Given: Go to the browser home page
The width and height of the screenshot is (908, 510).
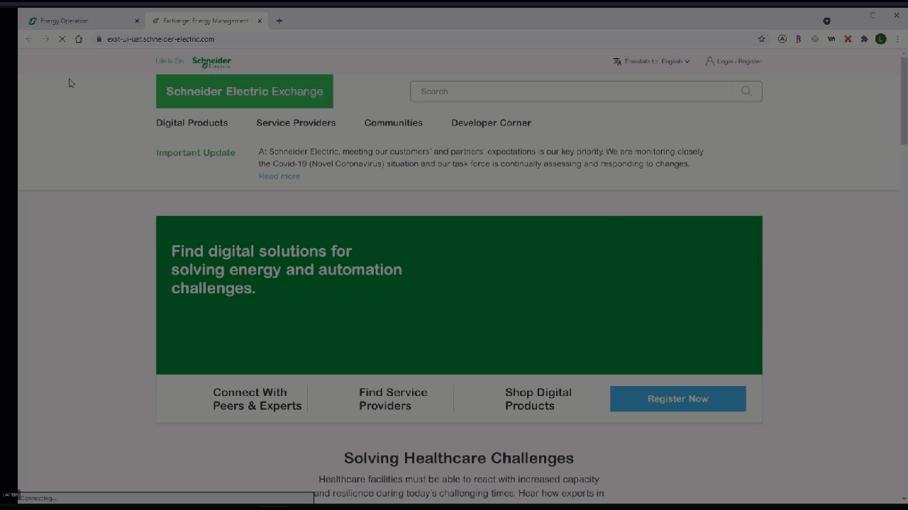Looking at the screenshot, I should coord(79,39).
